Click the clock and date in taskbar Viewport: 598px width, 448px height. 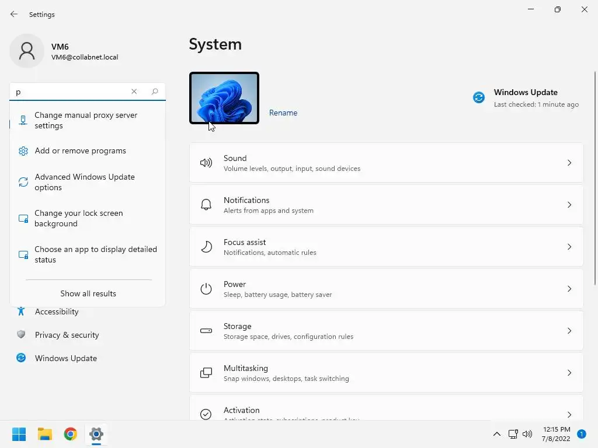click(x=556, y=434)
